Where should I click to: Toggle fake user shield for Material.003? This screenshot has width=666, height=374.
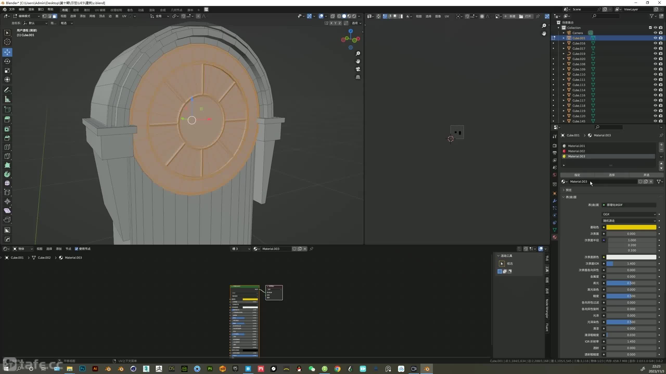click(640, 182)
